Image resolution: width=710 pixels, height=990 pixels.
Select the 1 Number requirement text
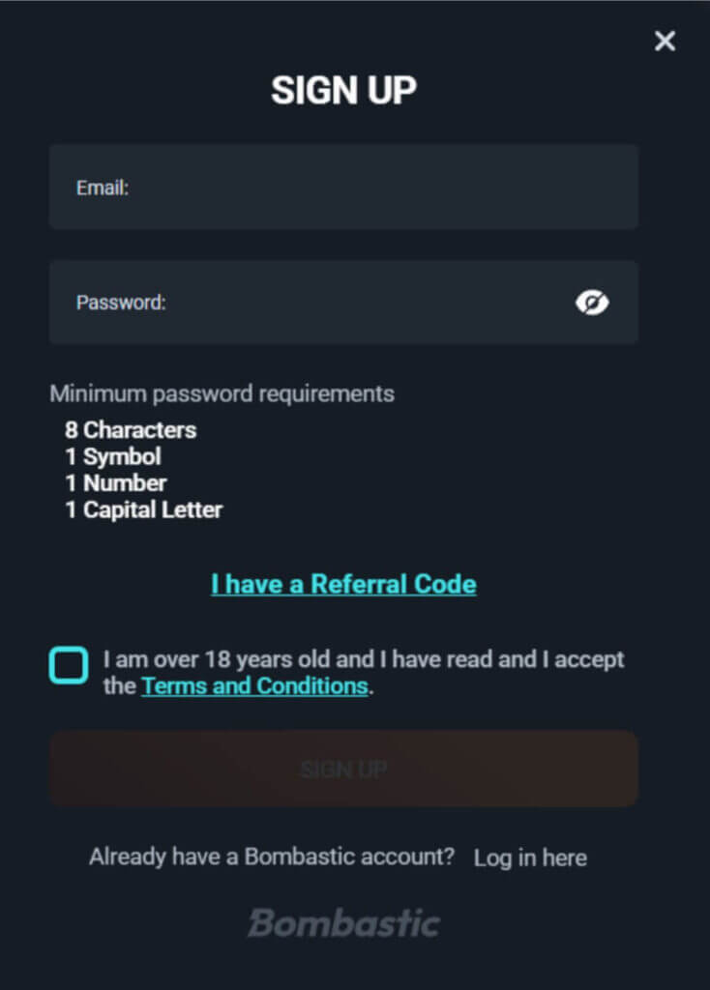(116, 482)
